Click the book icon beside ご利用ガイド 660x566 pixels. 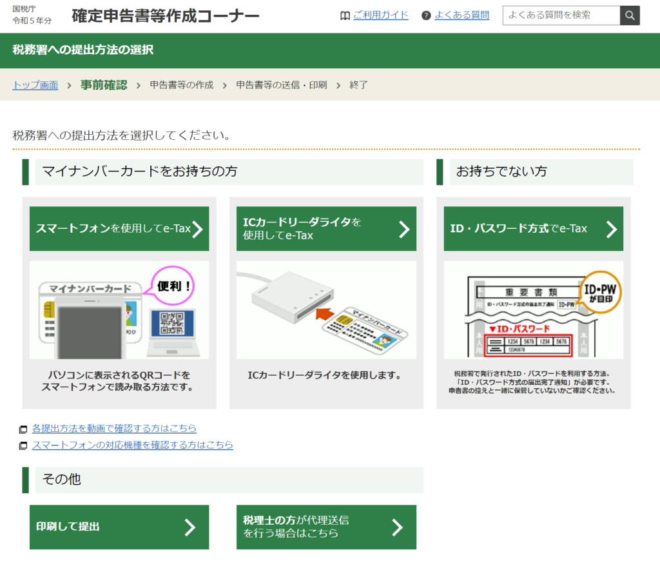point(345,15)
